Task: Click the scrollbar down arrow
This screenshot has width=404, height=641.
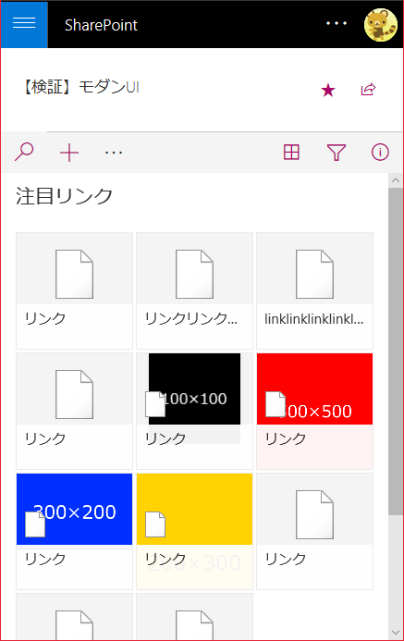Action: click(395, 633)
